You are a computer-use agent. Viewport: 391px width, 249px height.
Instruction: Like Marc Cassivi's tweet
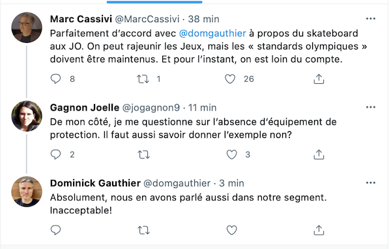(230, 79)
